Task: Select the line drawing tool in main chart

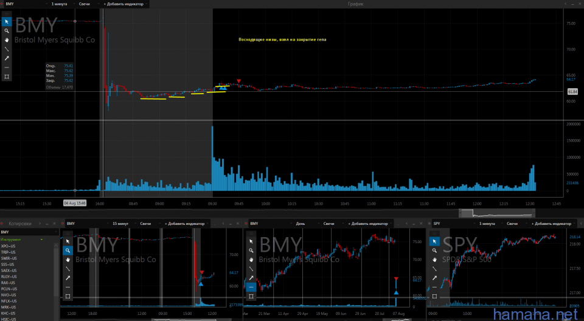Action: [x=7, y=49]
